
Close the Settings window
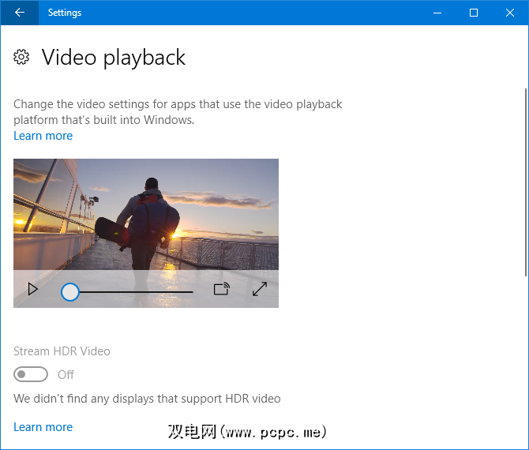510,13
